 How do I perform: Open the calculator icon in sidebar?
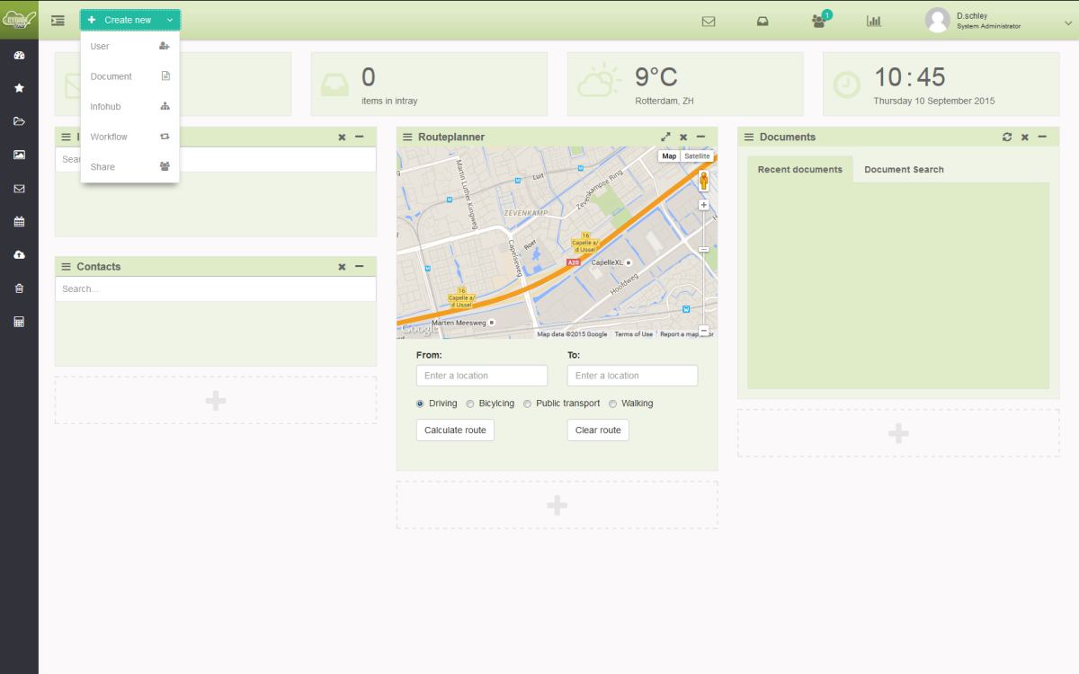(19, 322)
